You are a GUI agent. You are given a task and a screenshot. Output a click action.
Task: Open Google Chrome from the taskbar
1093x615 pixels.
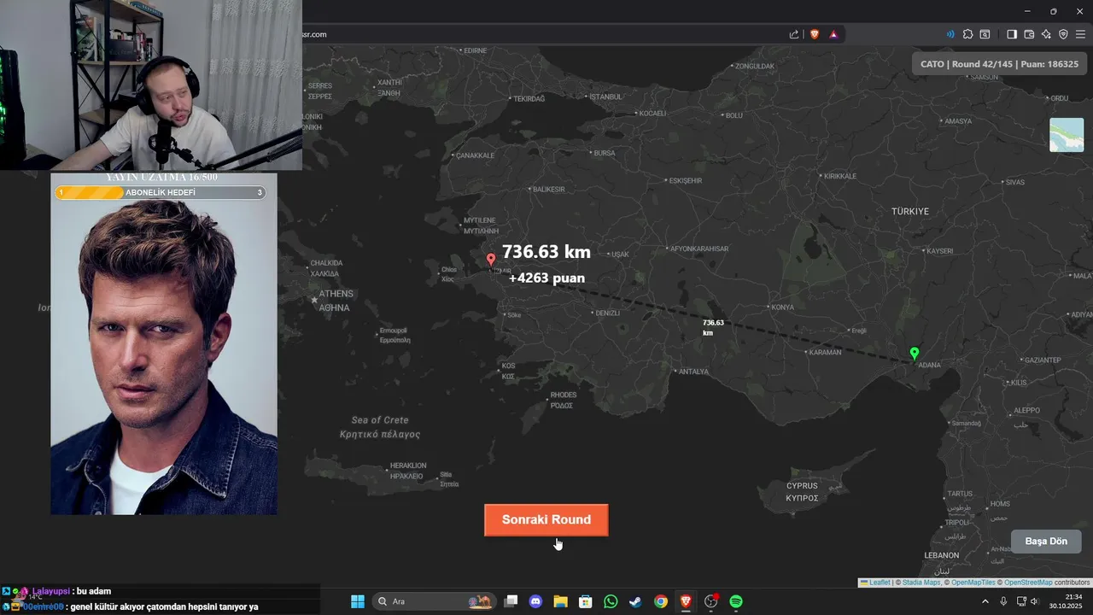(x=661, y=601)
